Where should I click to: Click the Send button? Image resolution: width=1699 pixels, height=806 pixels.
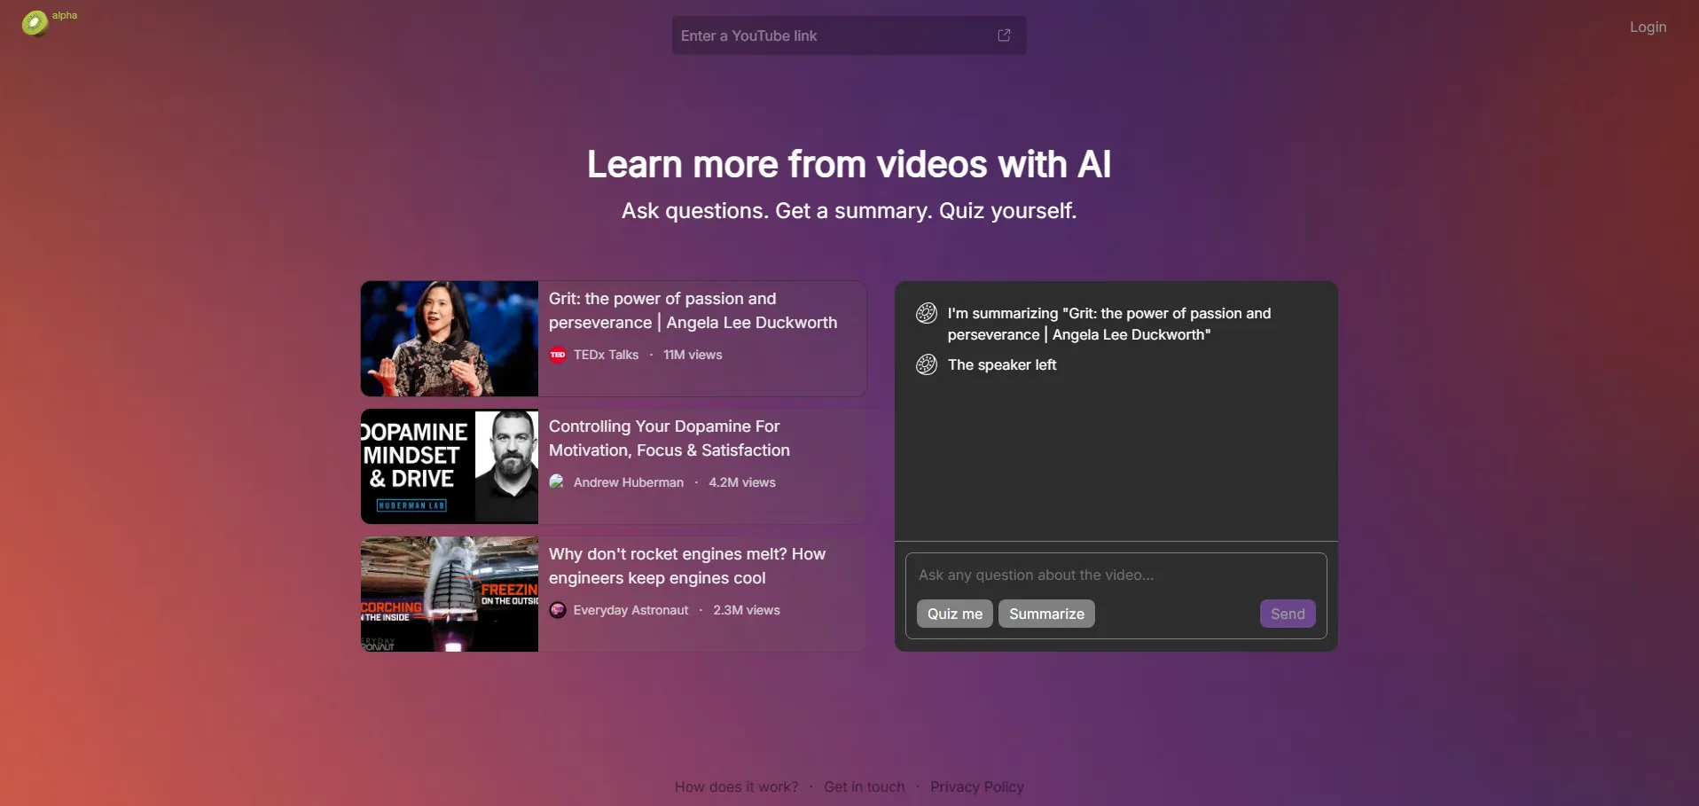click(1287, 614)
